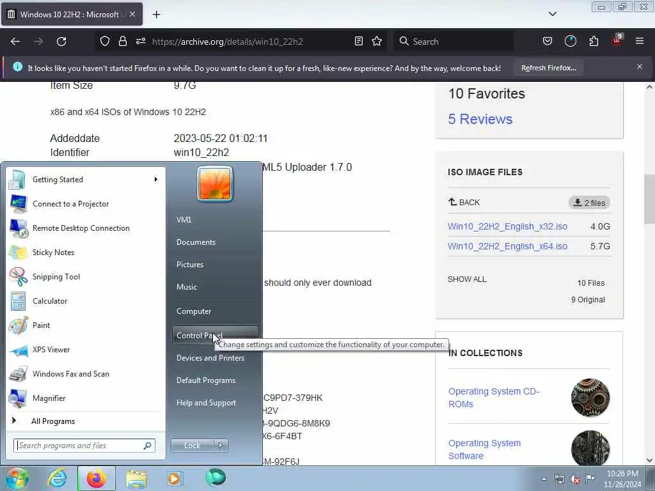Click the Search programs and files box

point(84,446)
